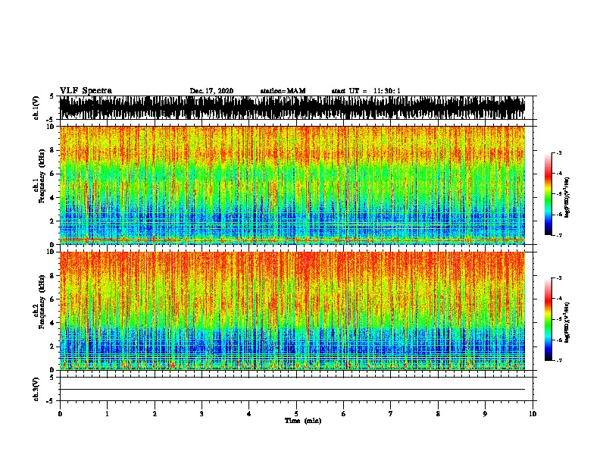Click the log(PSD) label beside ch.2 colorbar
This screenshot has width=600, height=464.
[x=567, y=323]
